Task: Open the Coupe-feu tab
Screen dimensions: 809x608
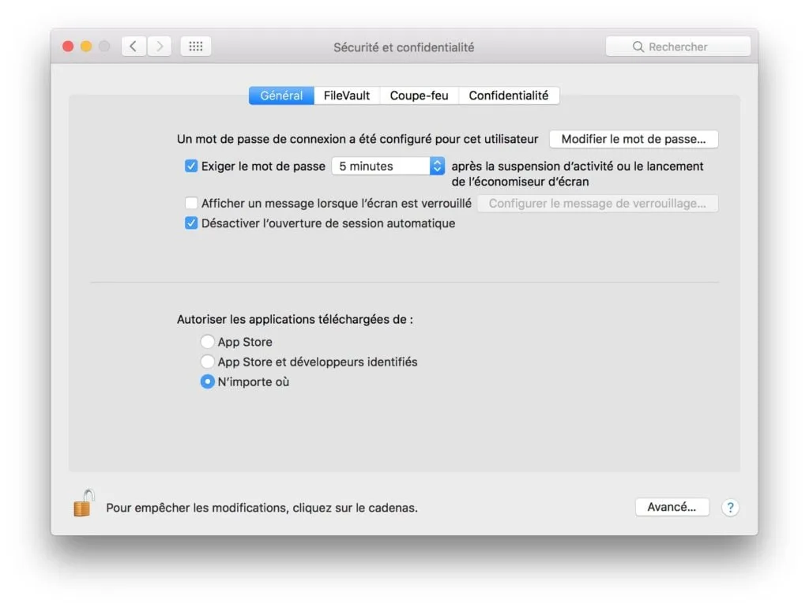Action: tap(419, 95)
